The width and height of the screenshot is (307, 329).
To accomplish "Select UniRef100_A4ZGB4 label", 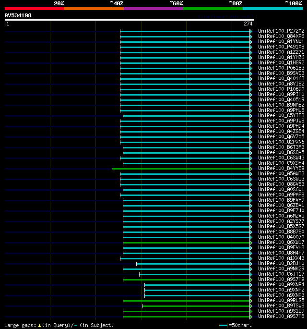I will tap(281, 131).
